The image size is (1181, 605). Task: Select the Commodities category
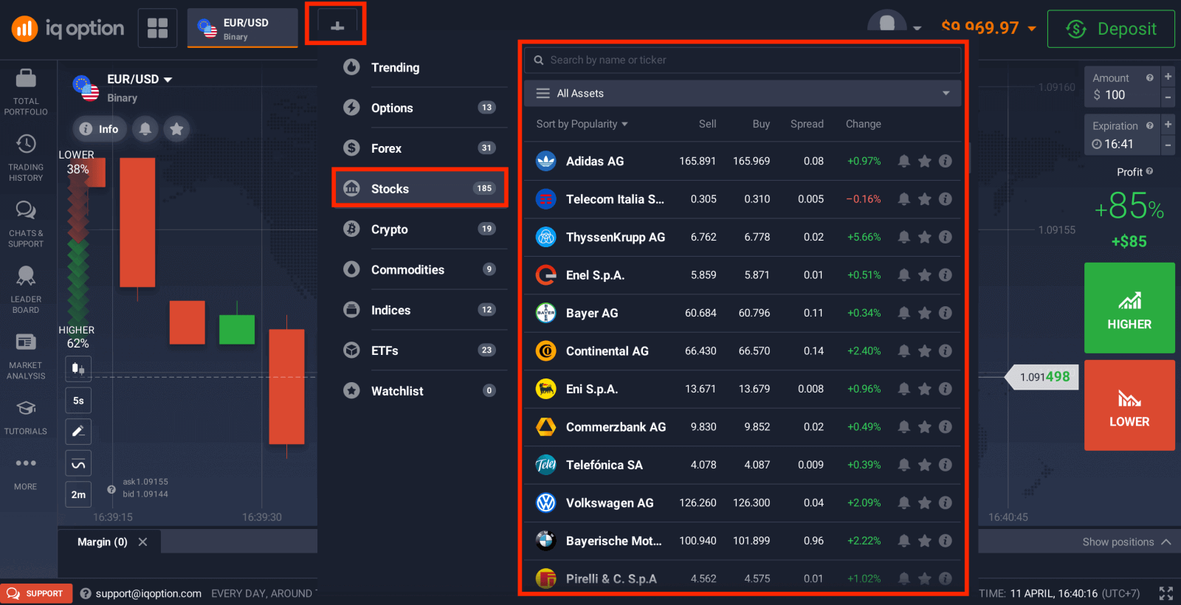coord(420,270)
